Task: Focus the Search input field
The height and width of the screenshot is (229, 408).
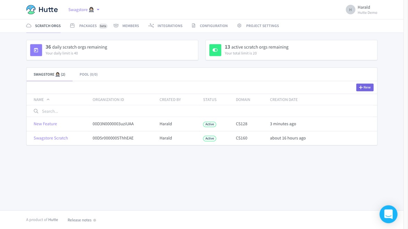Action: pos(202,111)
